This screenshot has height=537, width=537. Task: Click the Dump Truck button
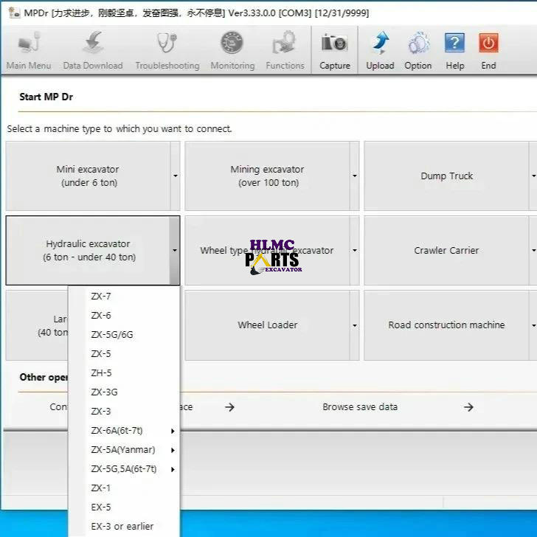446,176
